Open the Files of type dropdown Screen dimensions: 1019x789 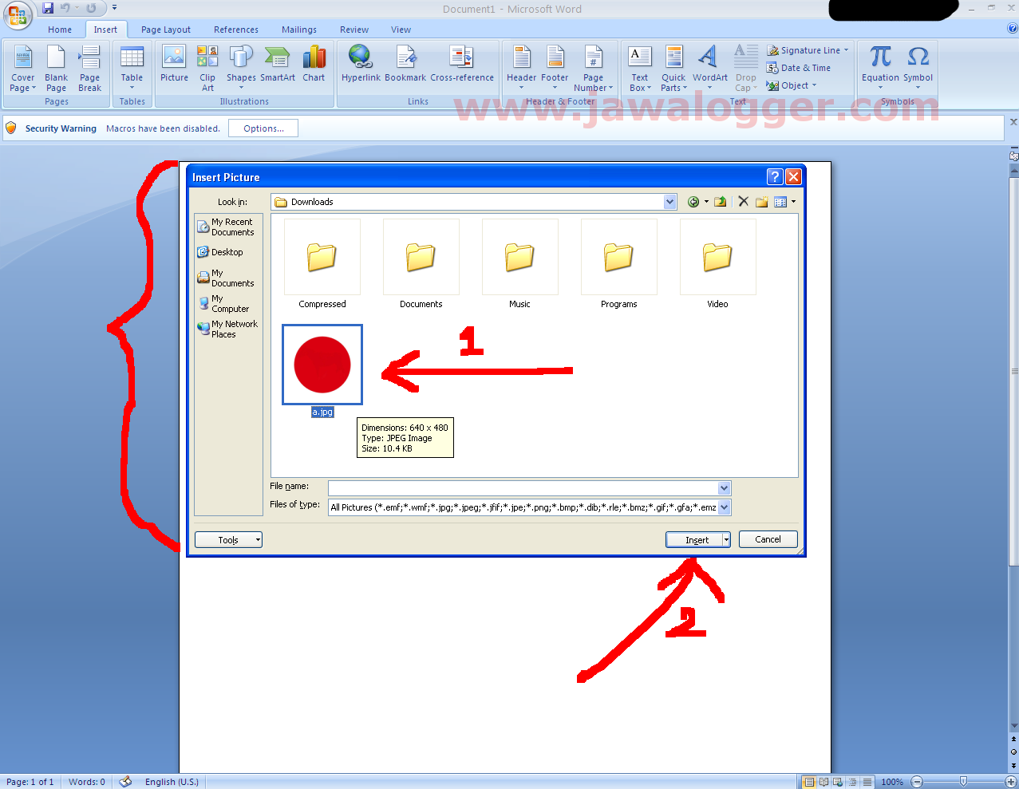724,507
